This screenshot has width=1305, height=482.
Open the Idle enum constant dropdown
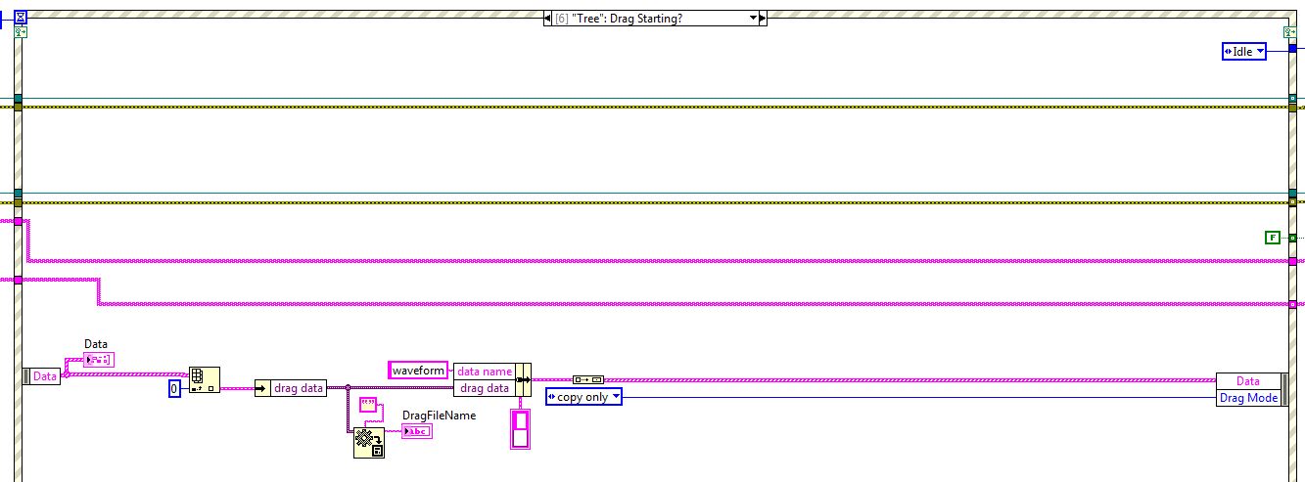click(1243, 51)
